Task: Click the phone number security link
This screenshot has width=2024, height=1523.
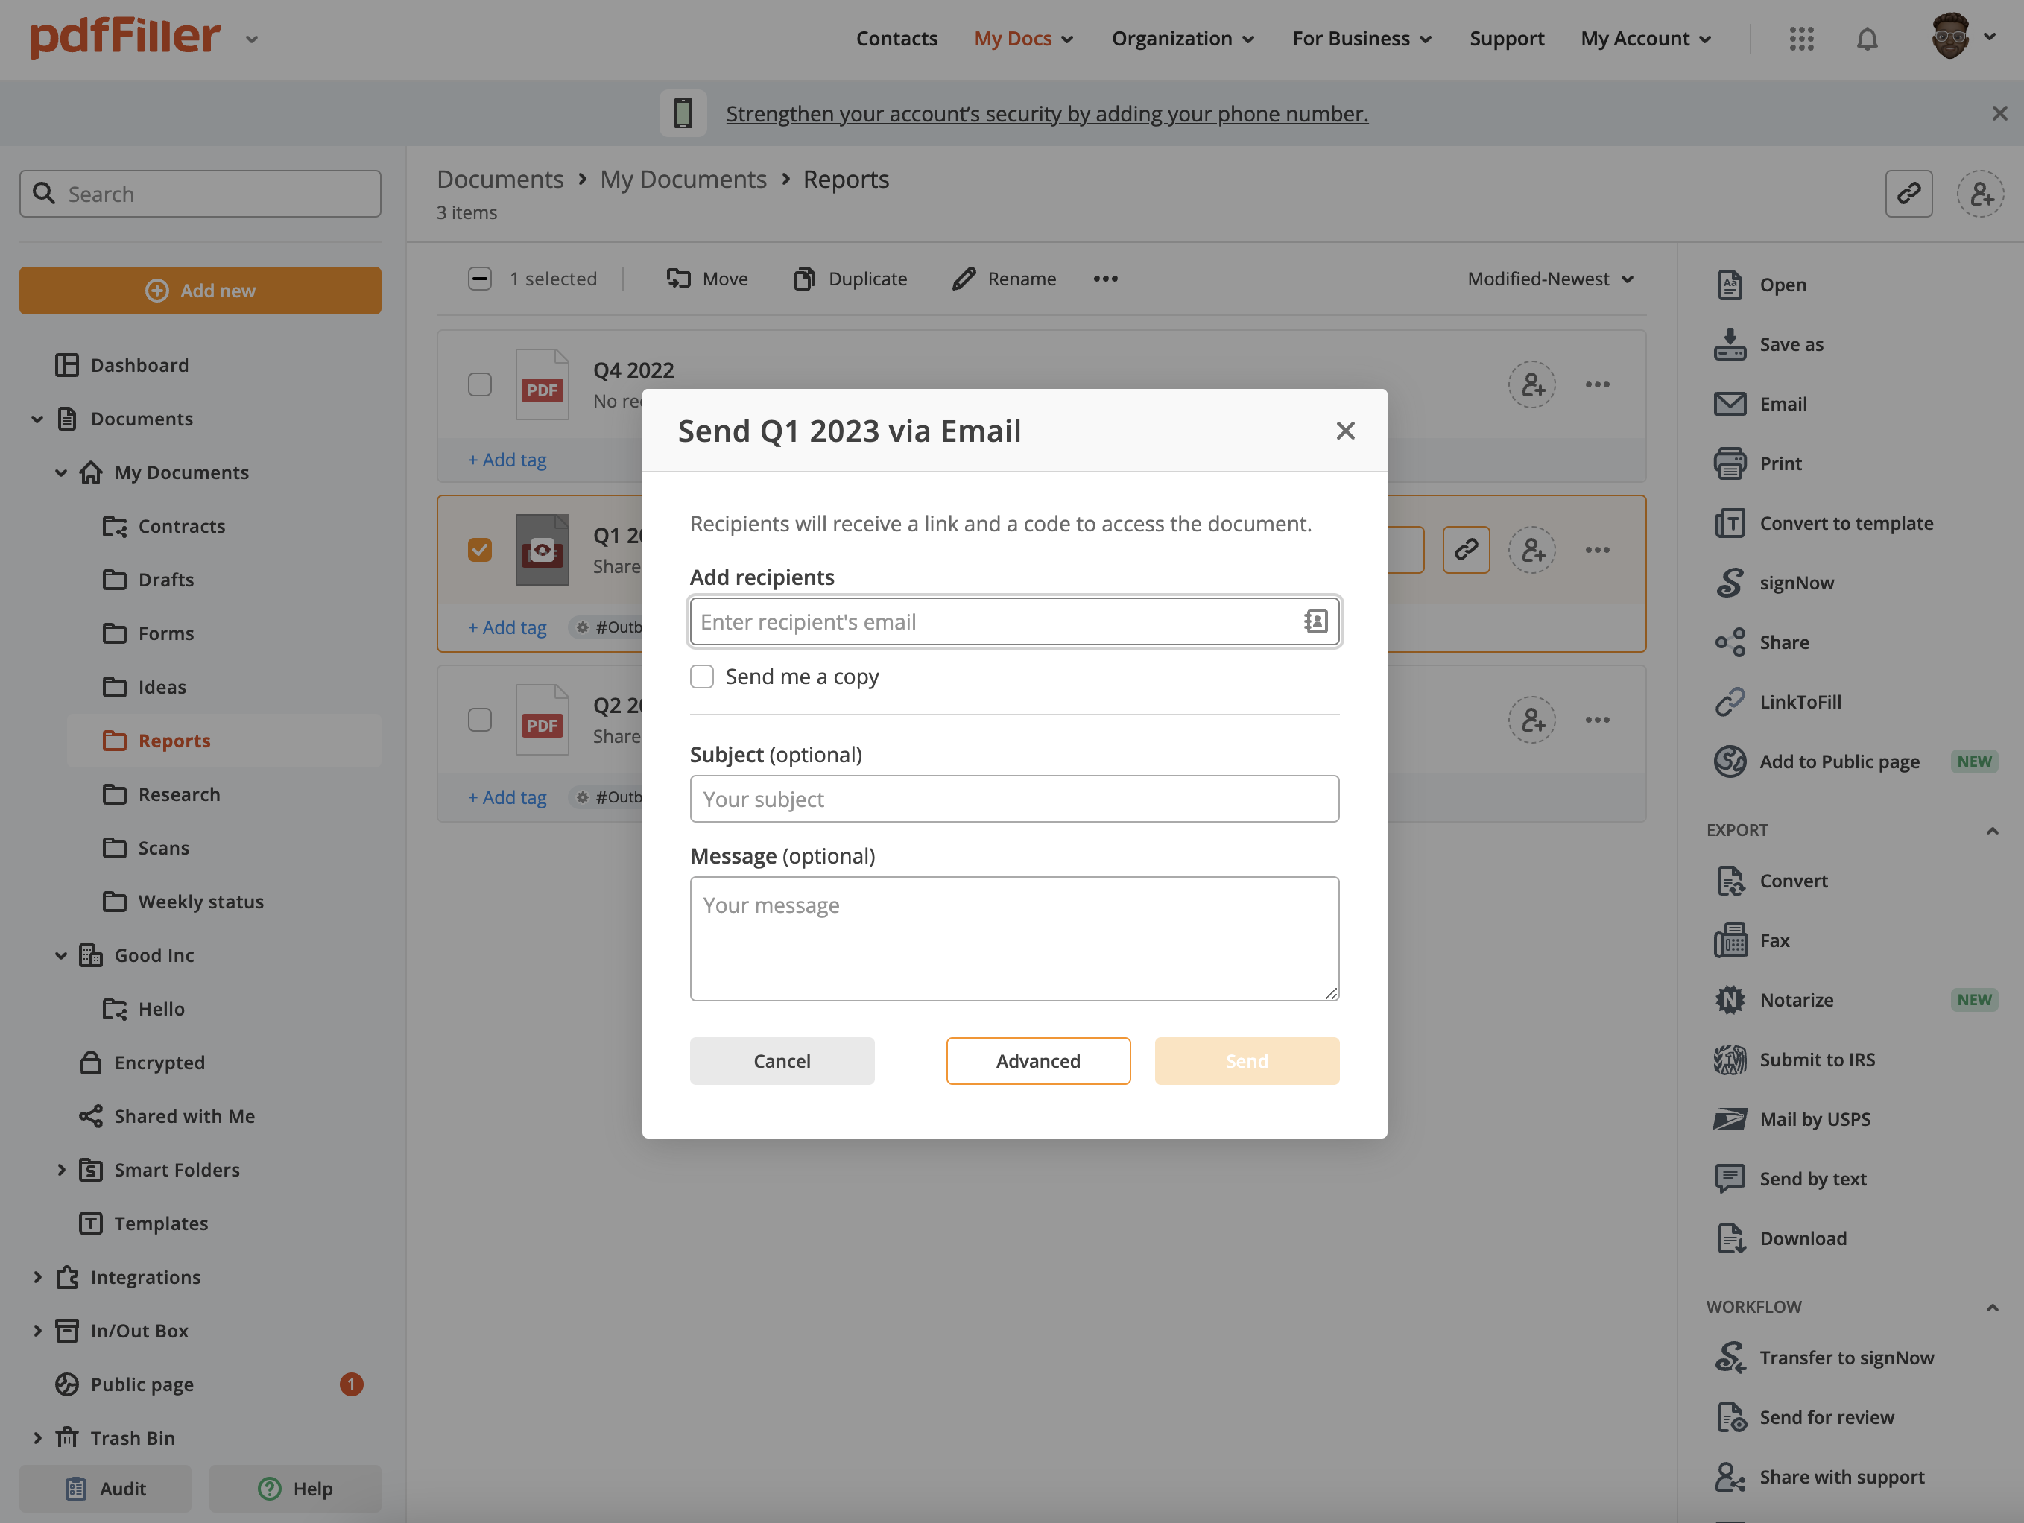Action: point(1047,113)
